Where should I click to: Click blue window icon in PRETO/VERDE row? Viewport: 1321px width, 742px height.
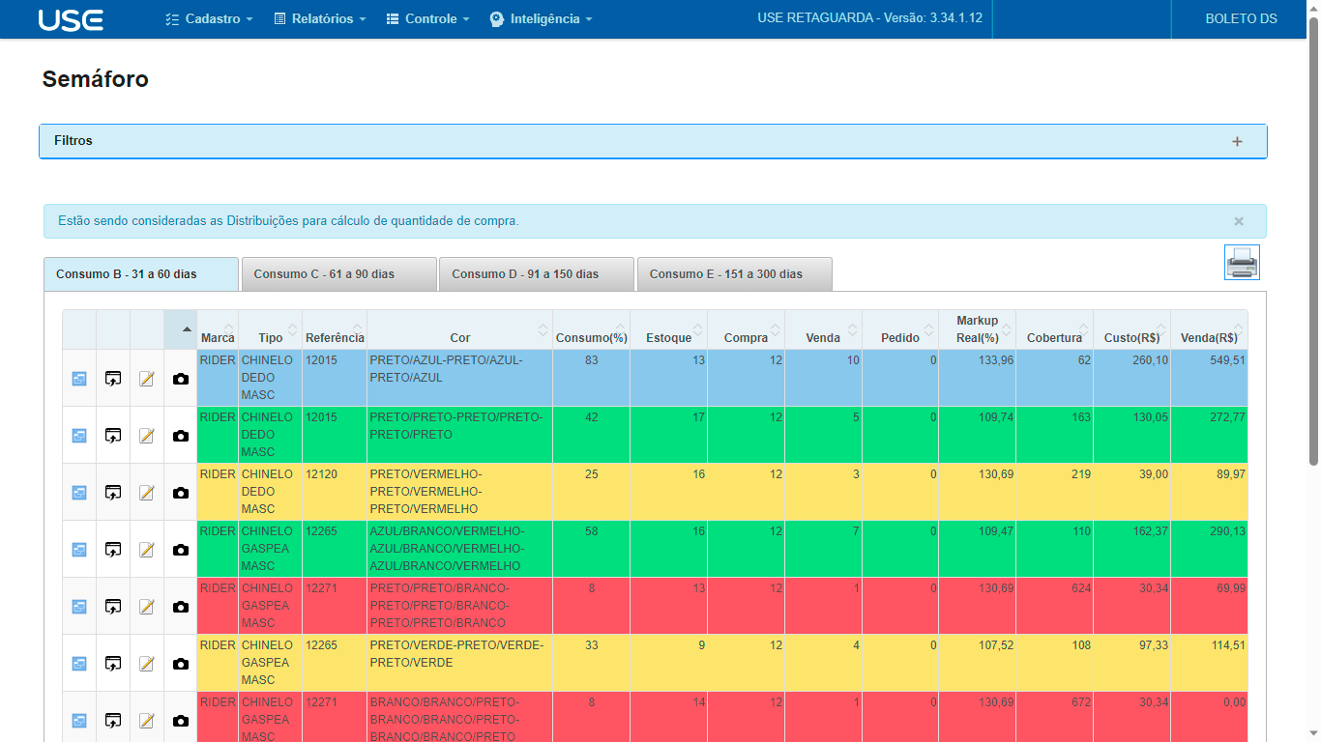coord(79,664)
